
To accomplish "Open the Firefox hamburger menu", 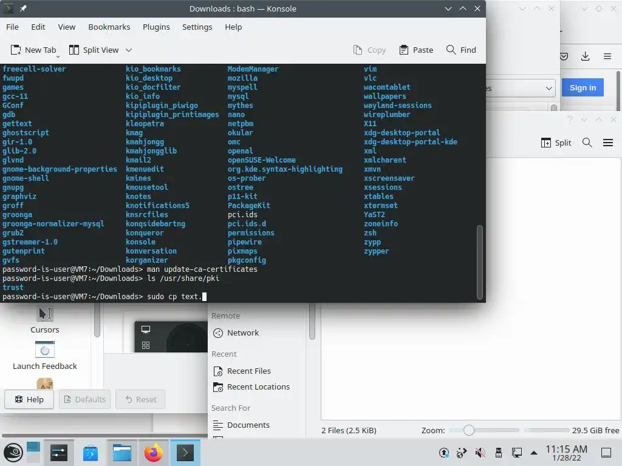I will click(x=607, y=56).
